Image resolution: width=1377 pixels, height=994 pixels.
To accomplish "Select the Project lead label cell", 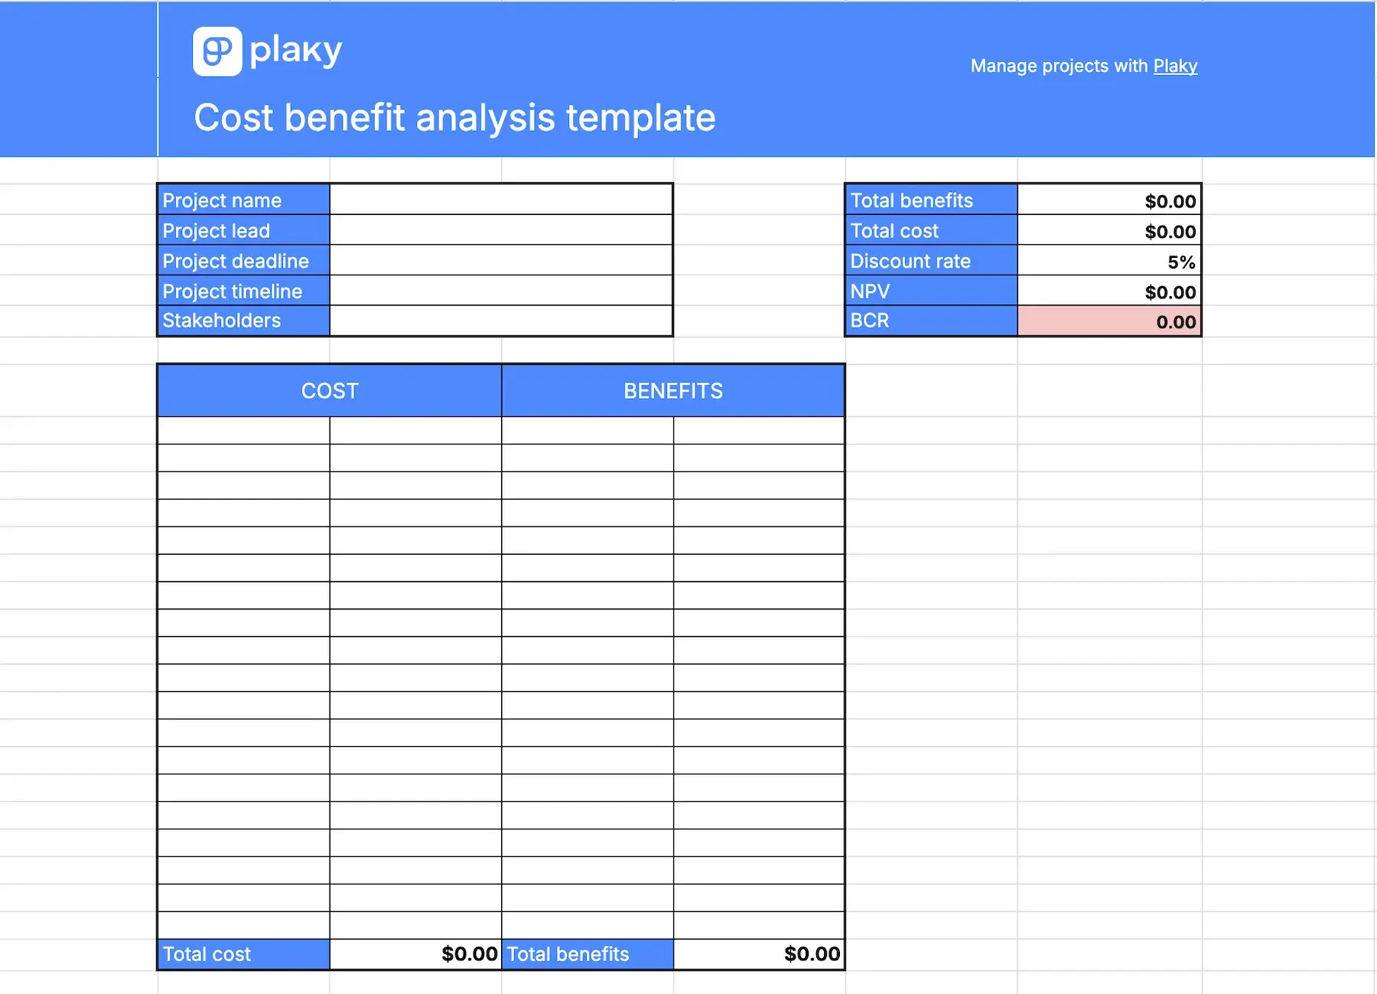I will (244, 230).
